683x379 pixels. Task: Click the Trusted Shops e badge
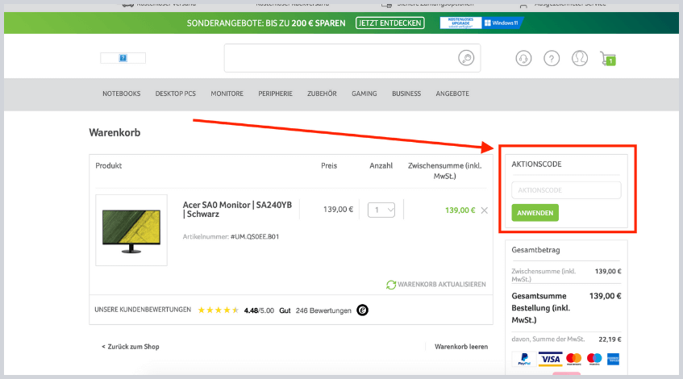362,310
